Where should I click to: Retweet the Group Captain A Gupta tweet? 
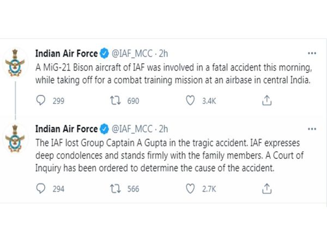coord(116,188)
